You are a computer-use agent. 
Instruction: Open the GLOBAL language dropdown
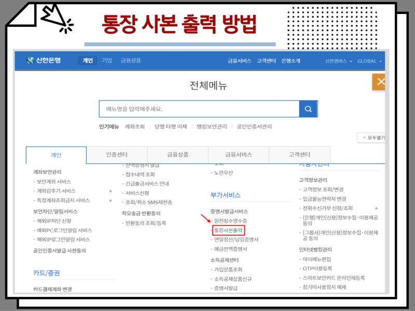click(x=368, y=61)
